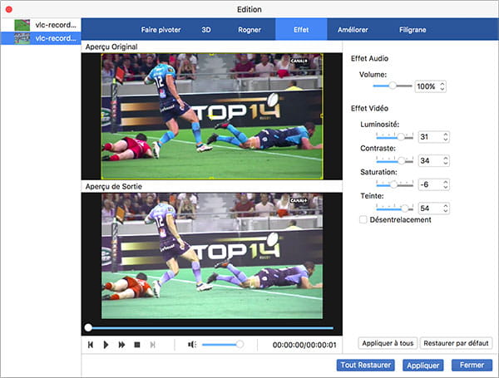Close the Edition window with red button
Image resolution: width=499 pixels, height=378 pixels.
(x=9, y=9)
